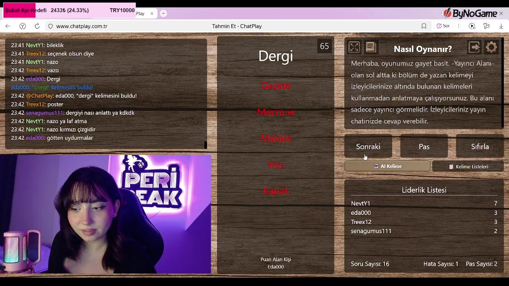
Task: Select eda000 in leaderboard
Action: click(361, 213)
